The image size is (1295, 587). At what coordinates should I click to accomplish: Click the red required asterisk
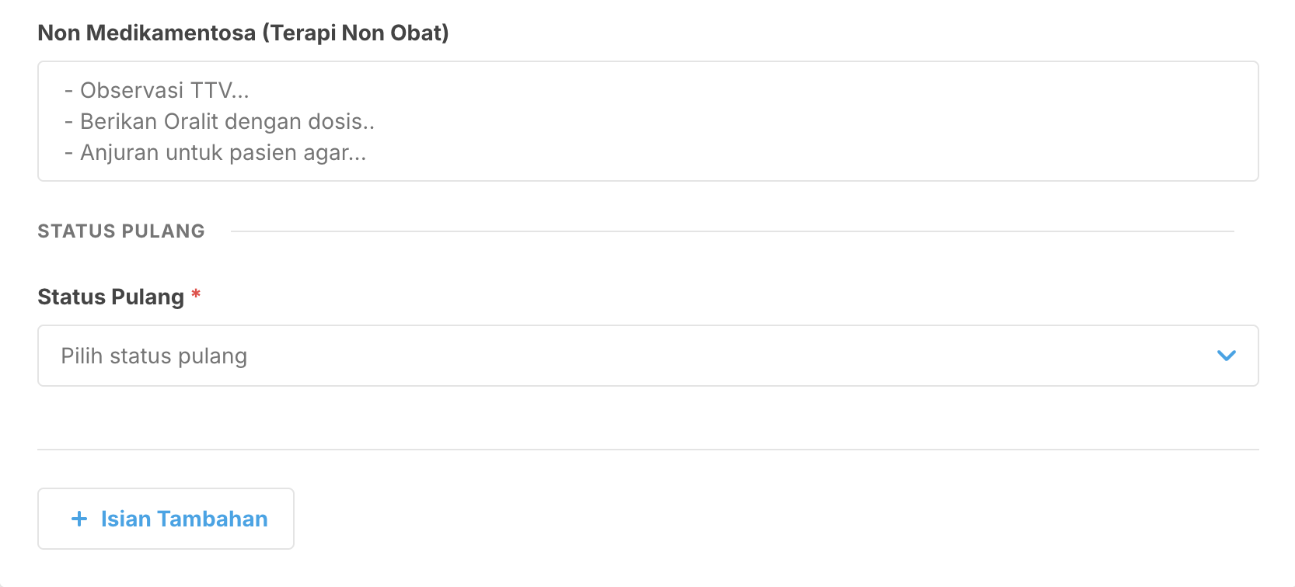[197, 294]
